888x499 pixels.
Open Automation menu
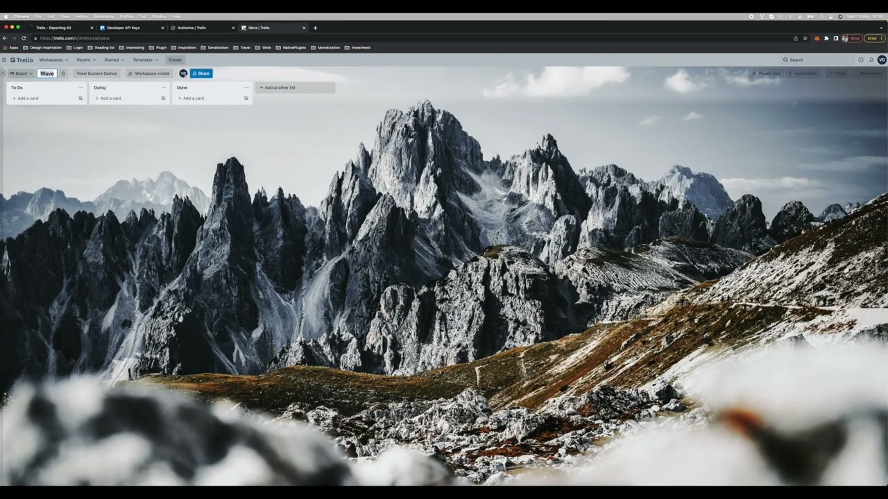tap(803, 73)
